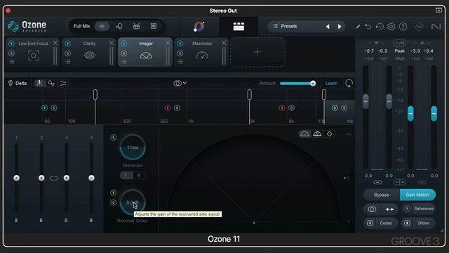Solo the Recover Sides signal
Image resolution: width=449 pixels, height=253 pixels.
tap(114, 202)
